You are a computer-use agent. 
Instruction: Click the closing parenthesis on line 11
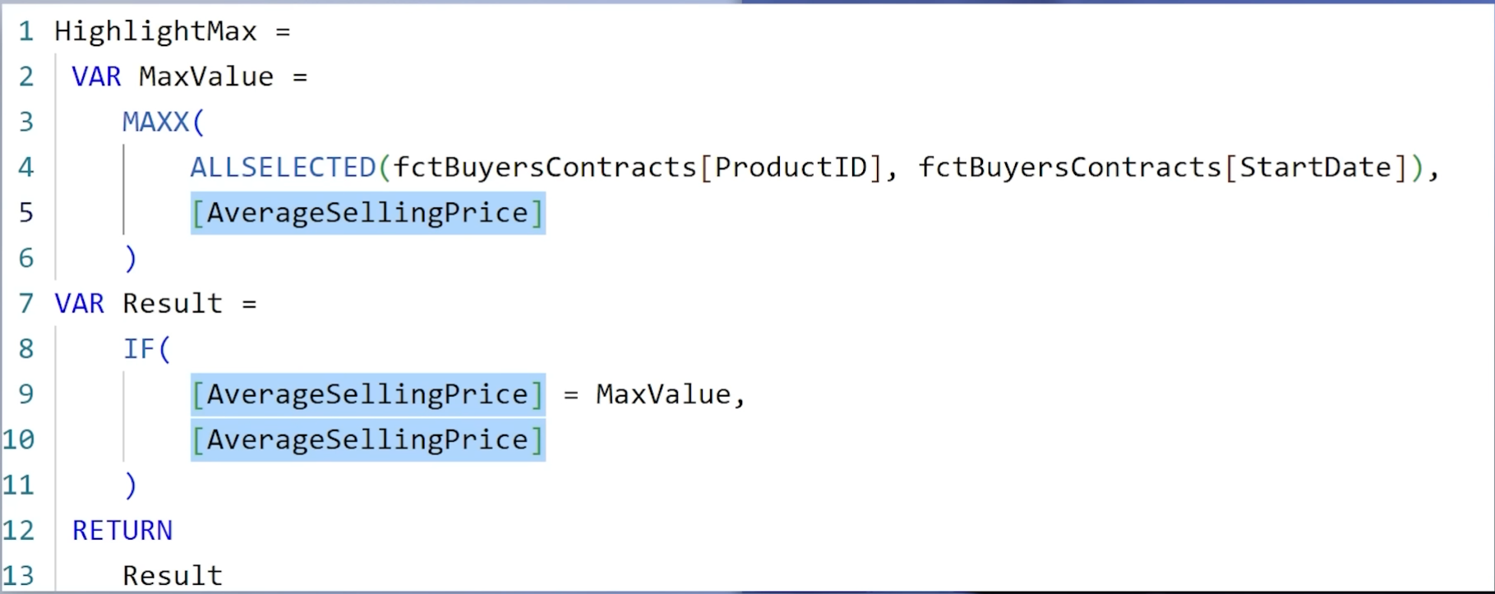(130, 486)
